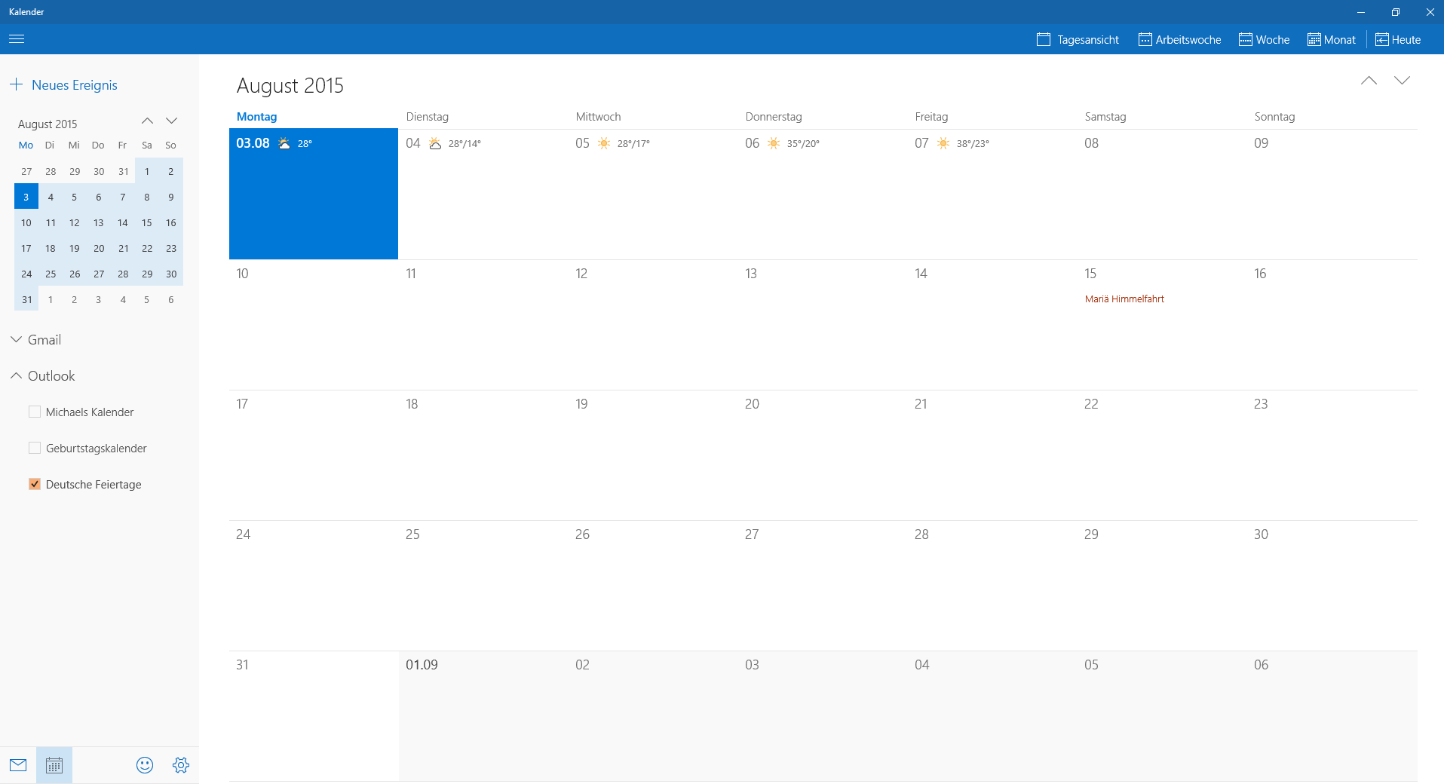Go to previous month with main up arrow
1444x784 pixels.
tap(1369, 81)
